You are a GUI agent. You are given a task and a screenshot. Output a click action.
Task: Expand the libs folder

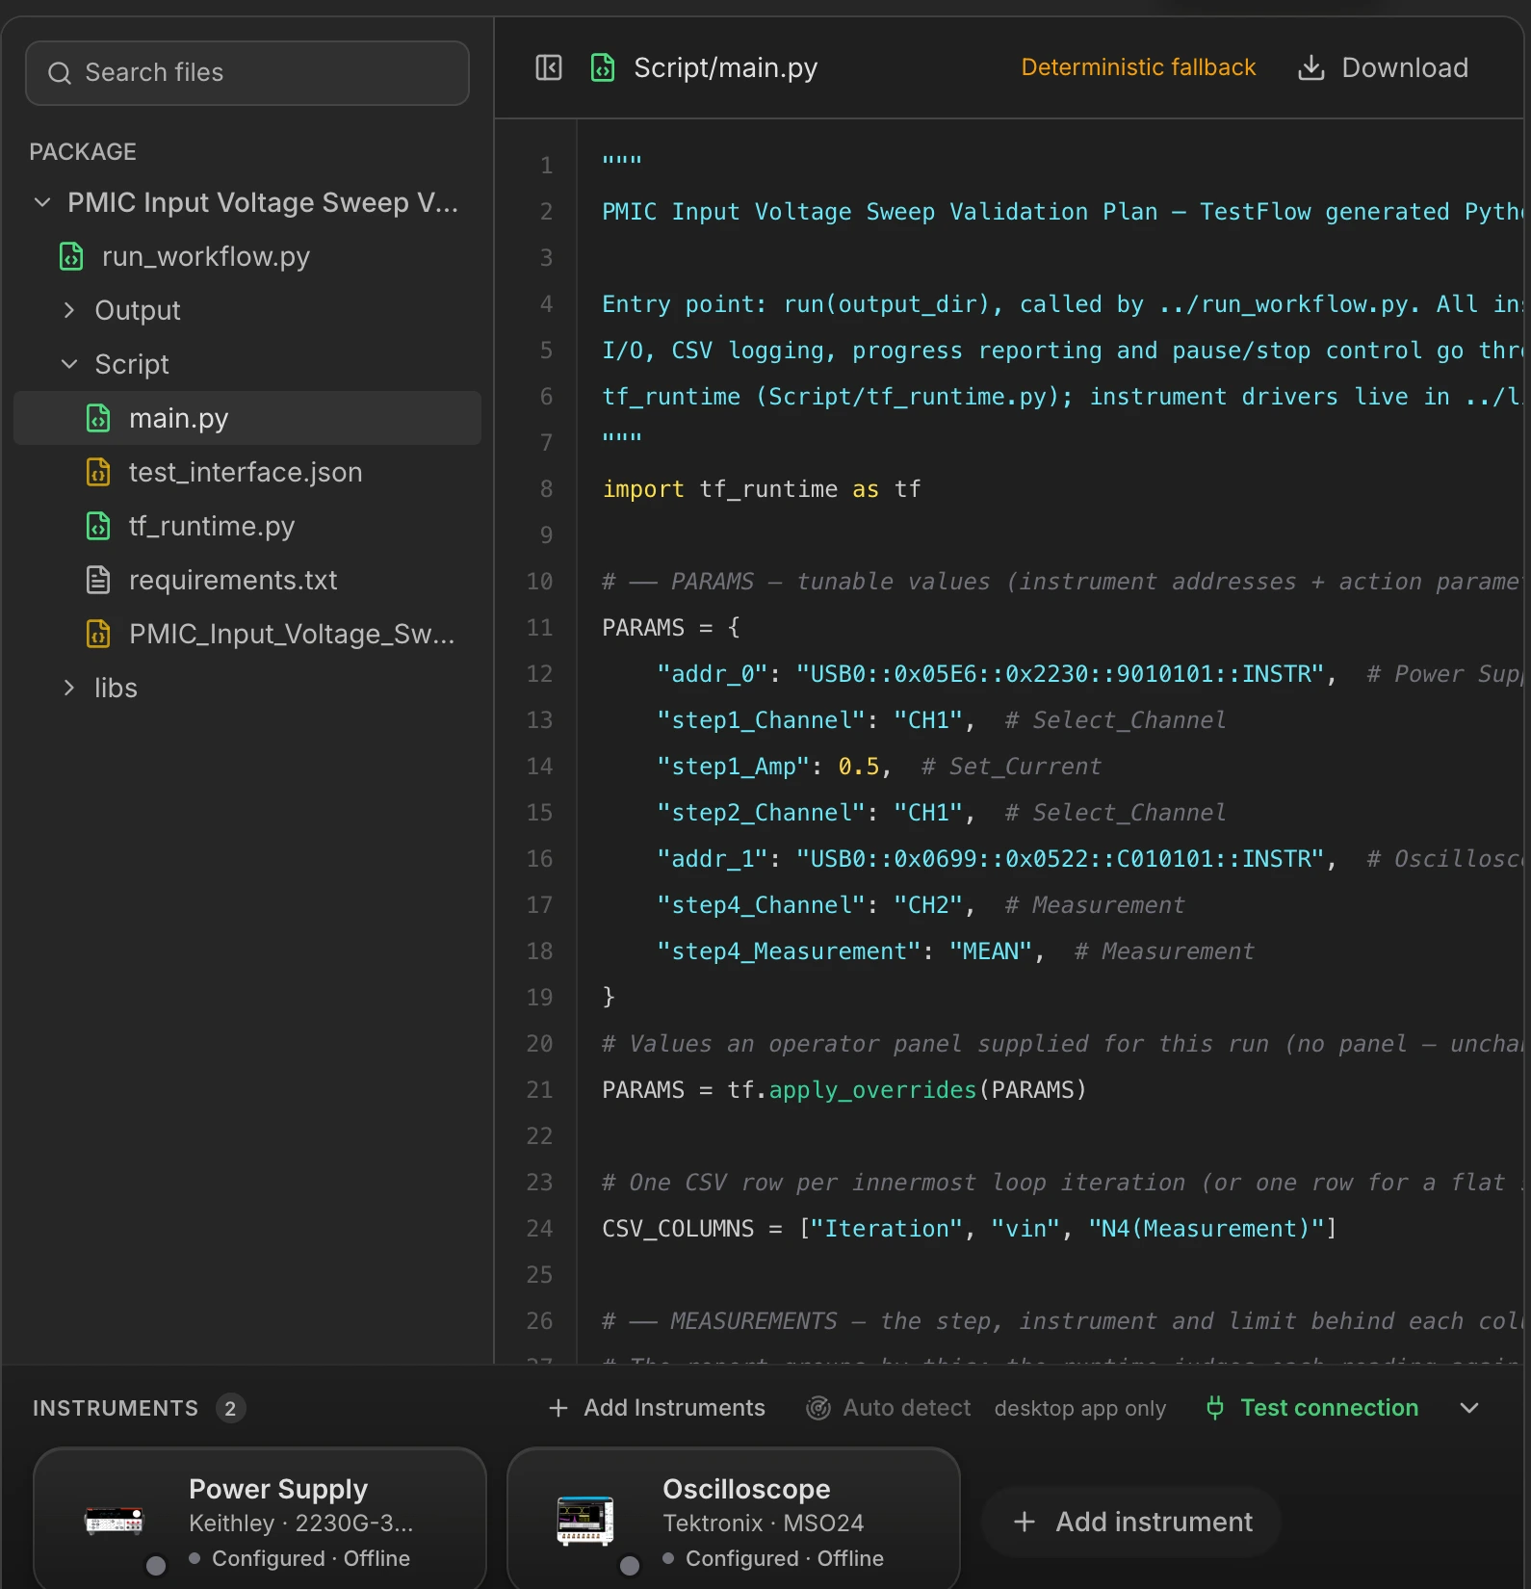[x=69, y=688]
